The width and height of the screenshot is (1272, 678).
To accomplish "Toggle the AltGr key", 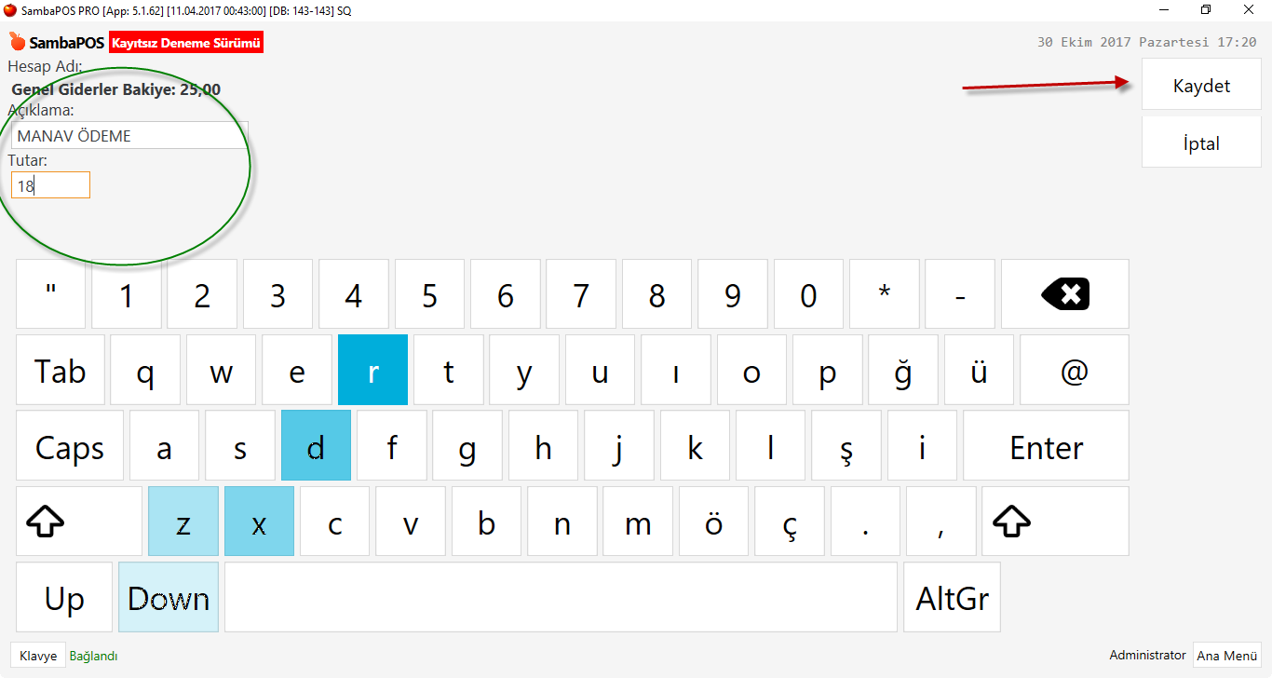I will (x=952, y=597).
